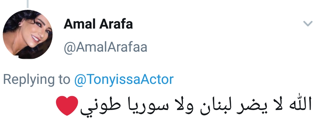
Task: Click the "@" symbol of the TonyissaActor mention
Action: click(79, 80)
